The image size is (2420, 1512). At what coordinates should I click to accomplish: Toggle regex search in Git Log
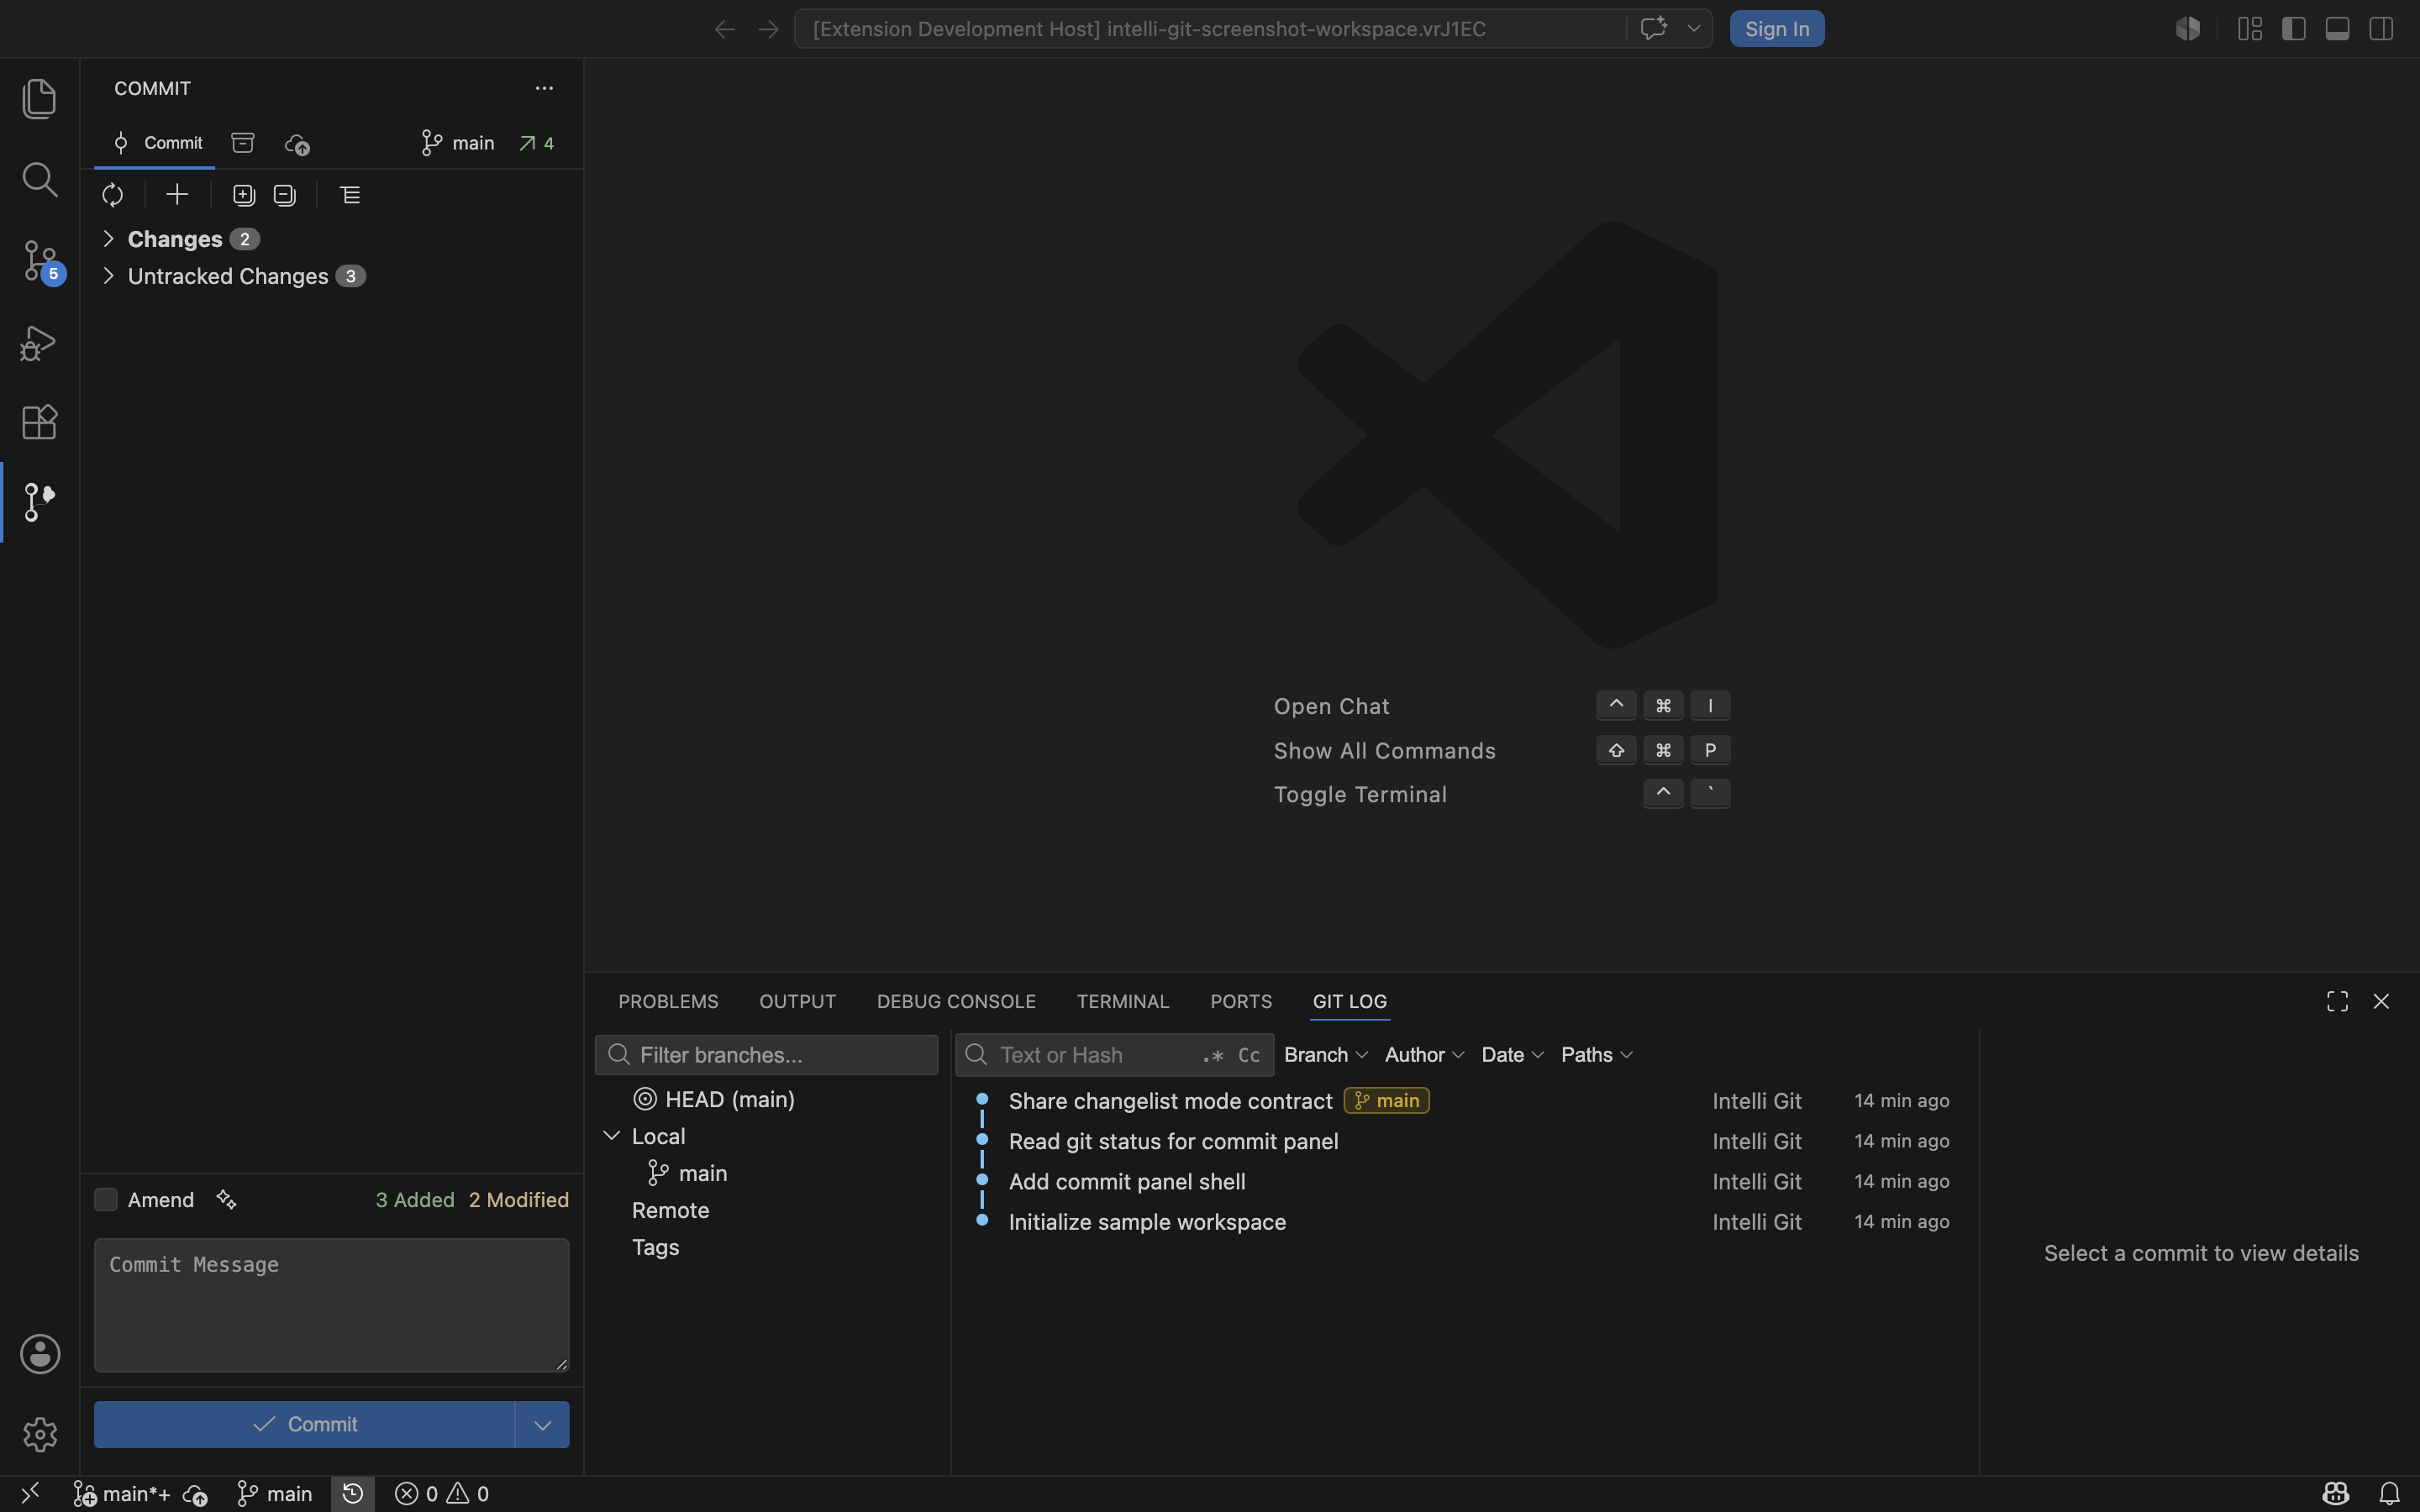(x=1213, y=1055)
